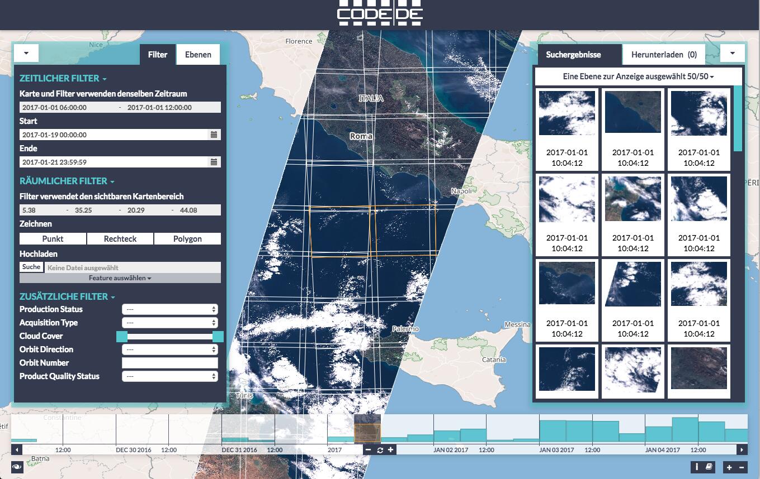This screenshot has height=479, width=760.
Task: Click the orange selected time window on timeline
Action: point(367,433)
